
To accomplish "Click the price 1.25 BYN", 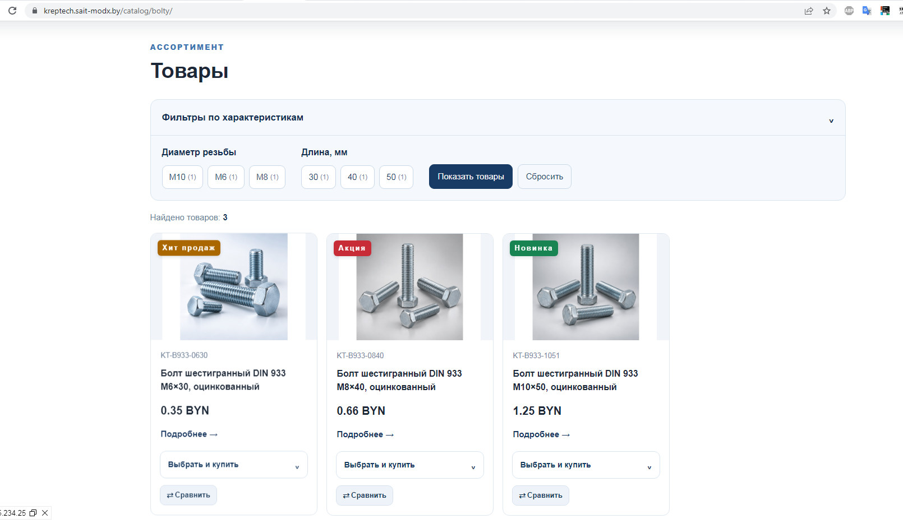I will (x=537, y=411).
